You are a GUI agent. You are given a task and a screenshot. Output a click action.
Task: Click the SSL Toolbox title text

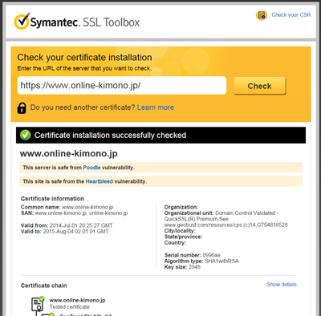click(x=112, y=22)
